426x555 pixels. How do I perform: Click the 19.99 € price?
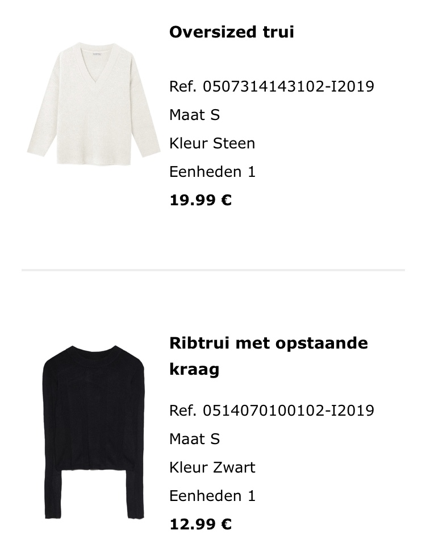pyautogui.click(x=201, y=200)
